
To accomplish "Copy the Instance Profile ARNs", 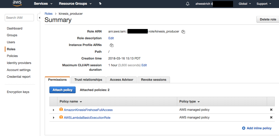I will pos(112,45).
